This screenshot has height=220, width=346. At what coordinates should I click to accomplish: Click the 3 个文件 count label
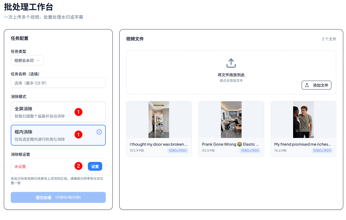click(x=329, y=39)
